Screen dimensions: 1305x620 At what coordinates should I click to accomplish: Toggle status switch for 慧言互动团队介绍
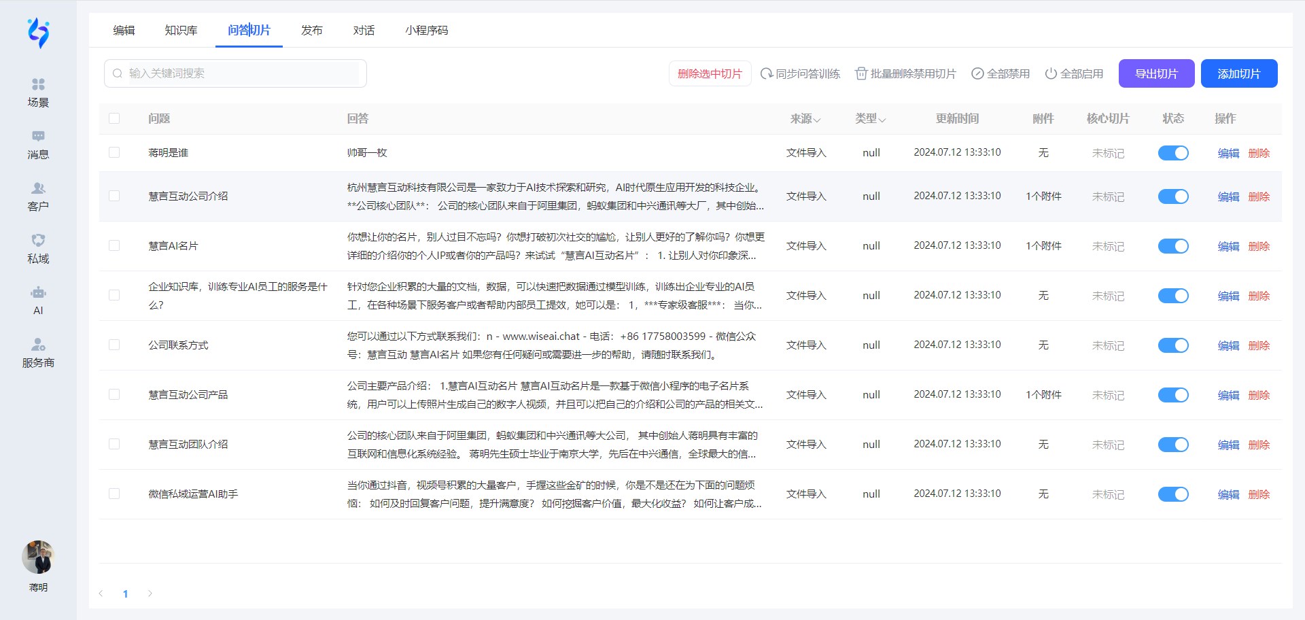(1173, 445)
